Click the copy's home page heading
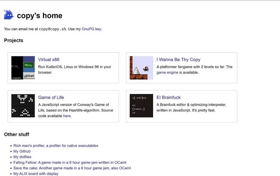The image size is (280, 176). pyautogui.click(x=40, y=16)
